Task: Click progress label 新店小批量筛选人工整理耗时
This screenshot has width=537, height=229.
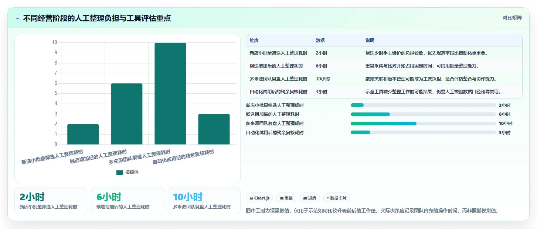Action: [275, 105]
